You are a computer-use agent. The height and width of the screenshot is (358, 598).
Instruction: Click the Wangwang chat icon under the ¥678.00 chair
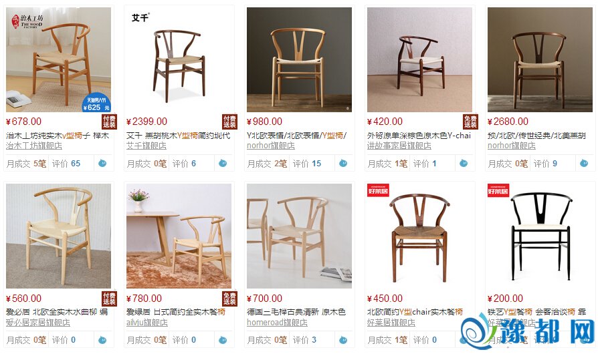[102, 164]
